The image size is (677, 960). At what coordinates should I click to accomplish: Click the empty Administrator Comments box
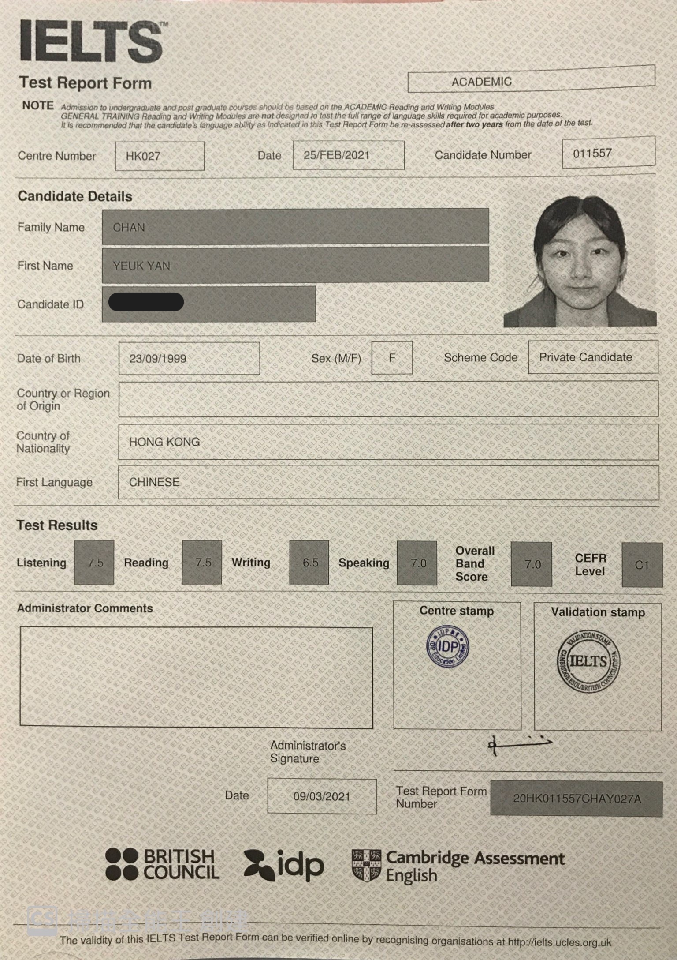[x=196, y=677]
